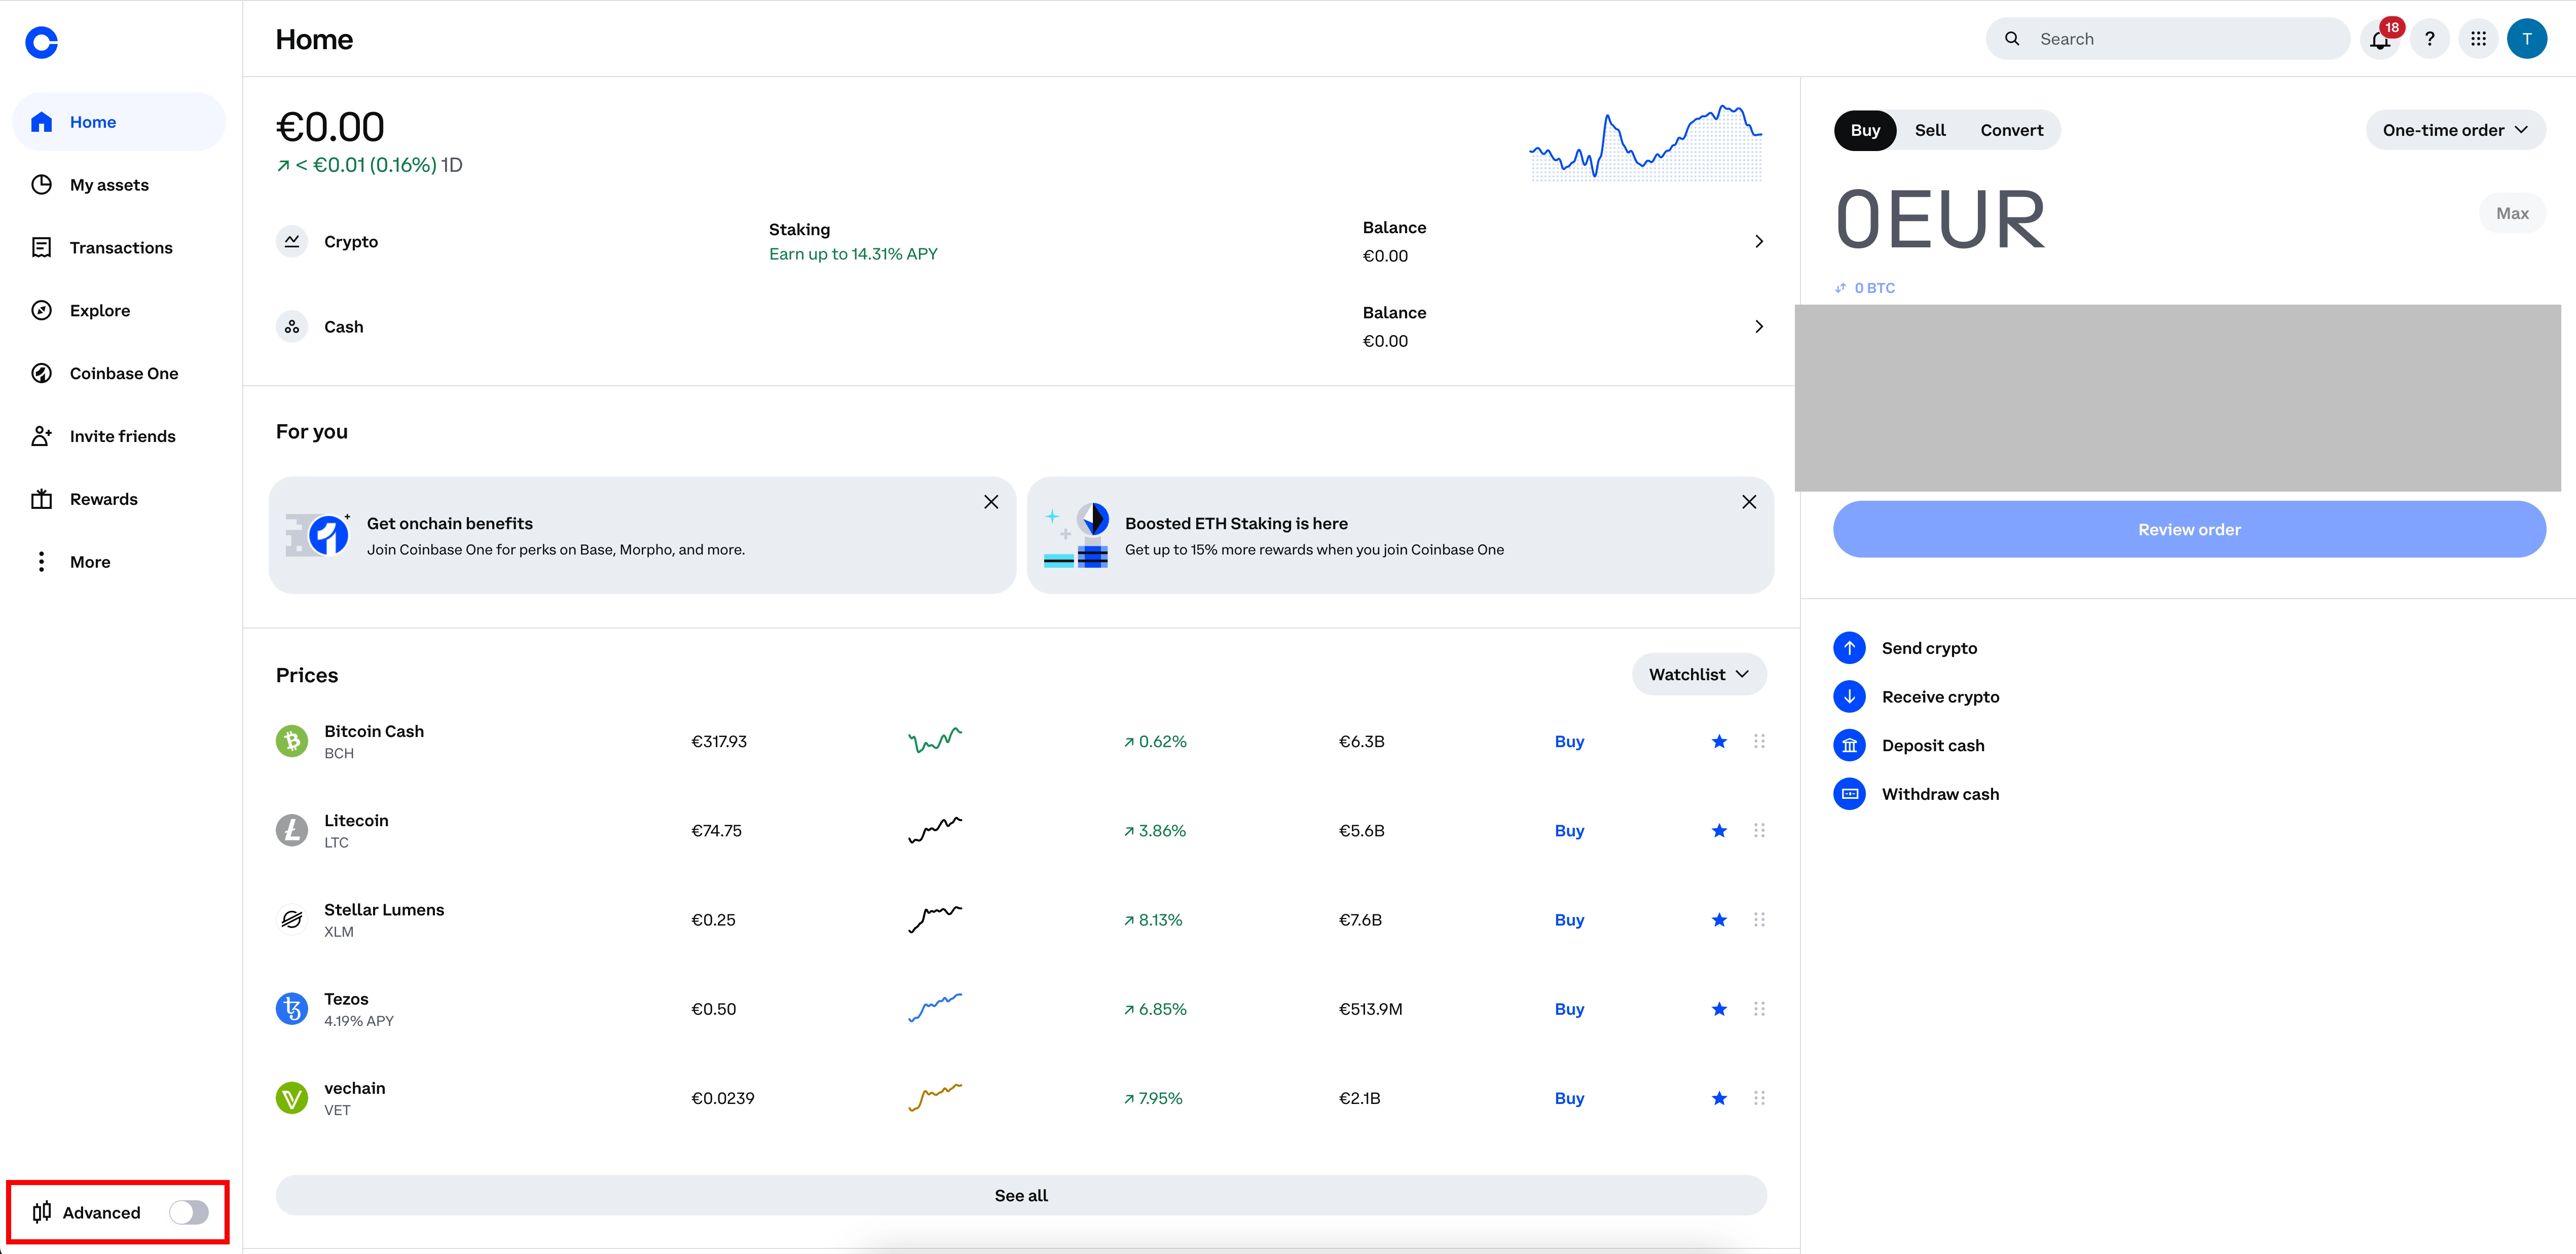Screen dimensions: 2576x1254
Task: Expand the Cash balance row chevron
Action: 1759,327
